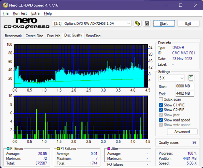This screenshot has height=168, width=203.
Task: Click the disc ID CMC MAG F01
Action: pos(183,53)
